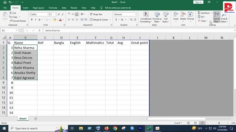Screen dimensions: 236x132
Task: Apply percent style
Action: click(122, 19)
